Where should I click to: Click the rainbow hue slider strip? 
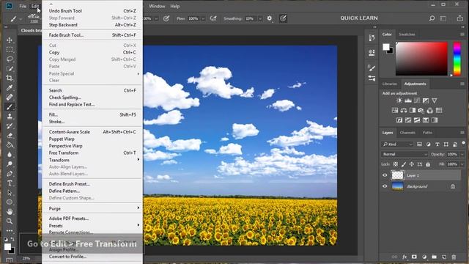point(457,59)
